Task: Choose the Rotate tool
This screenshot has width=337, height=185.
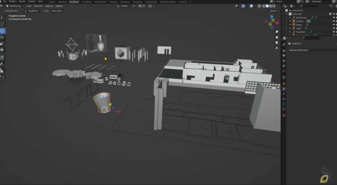Action: 2,37
